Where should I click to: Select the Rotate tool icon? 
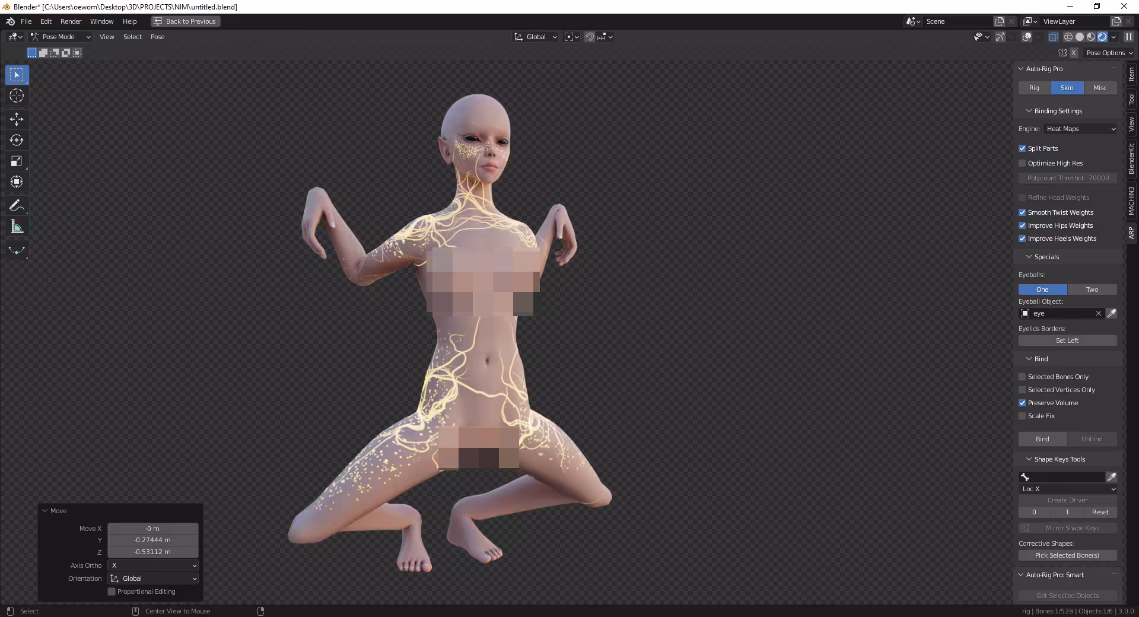pos(17,140)
